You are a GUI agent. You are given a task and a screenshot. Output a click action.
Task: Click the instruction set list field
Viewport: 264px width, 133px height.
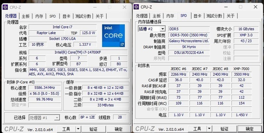(78, 72)
